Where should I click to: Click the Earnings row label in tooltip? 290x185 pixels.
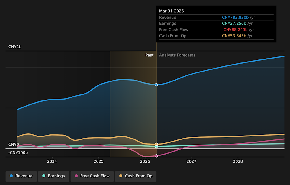[x=168, y=24]
